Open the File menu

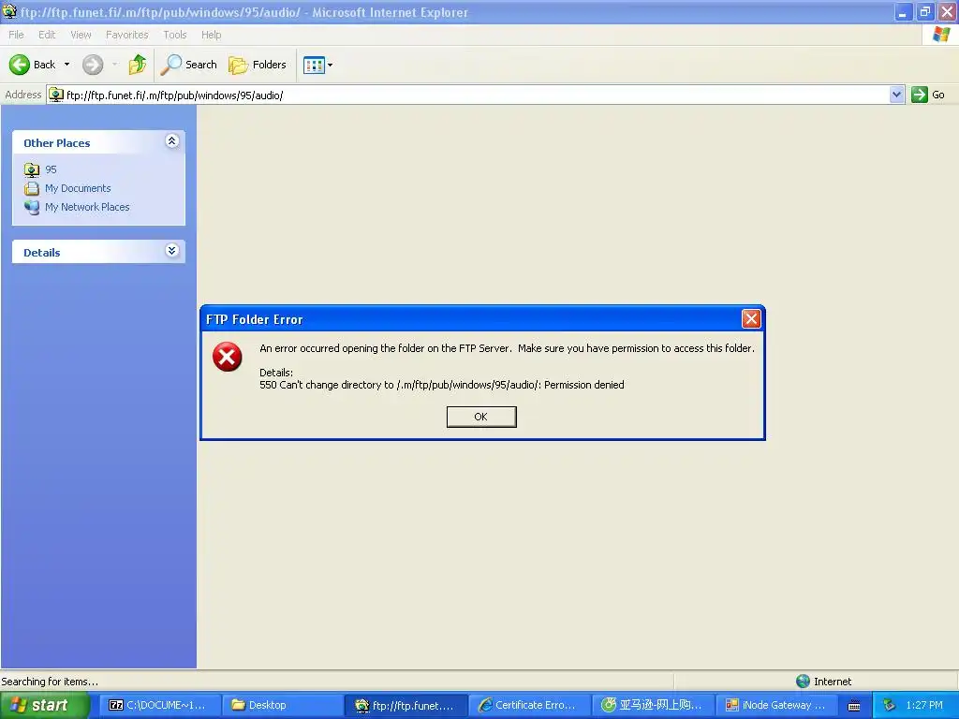click(x=17, y=35)
